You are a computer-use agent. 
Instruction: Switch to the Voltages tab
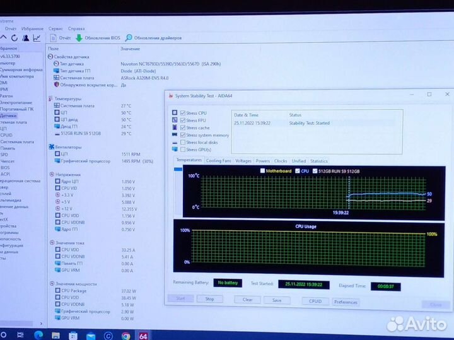(x=243, y=161)
